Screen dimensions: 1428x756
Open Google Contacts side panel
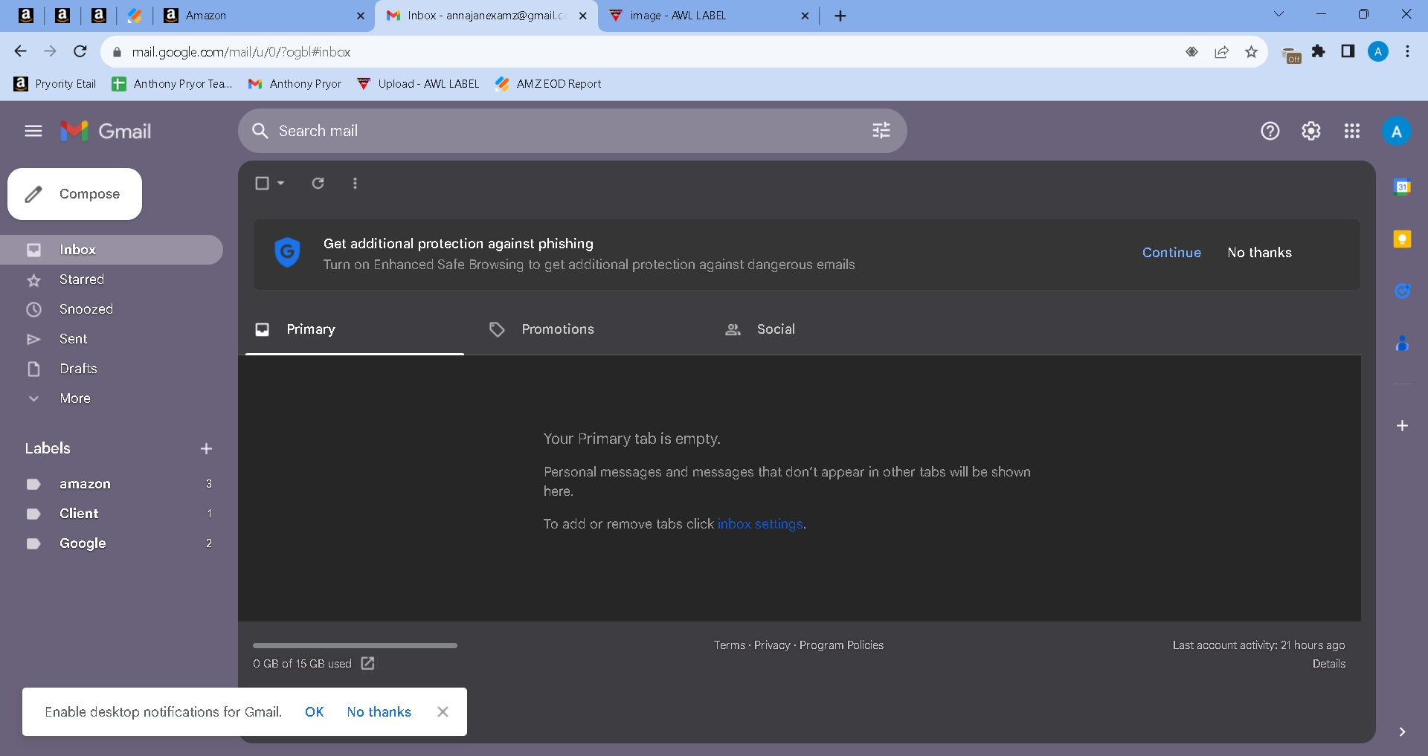pyautogui.click(x=1402, y=343)
